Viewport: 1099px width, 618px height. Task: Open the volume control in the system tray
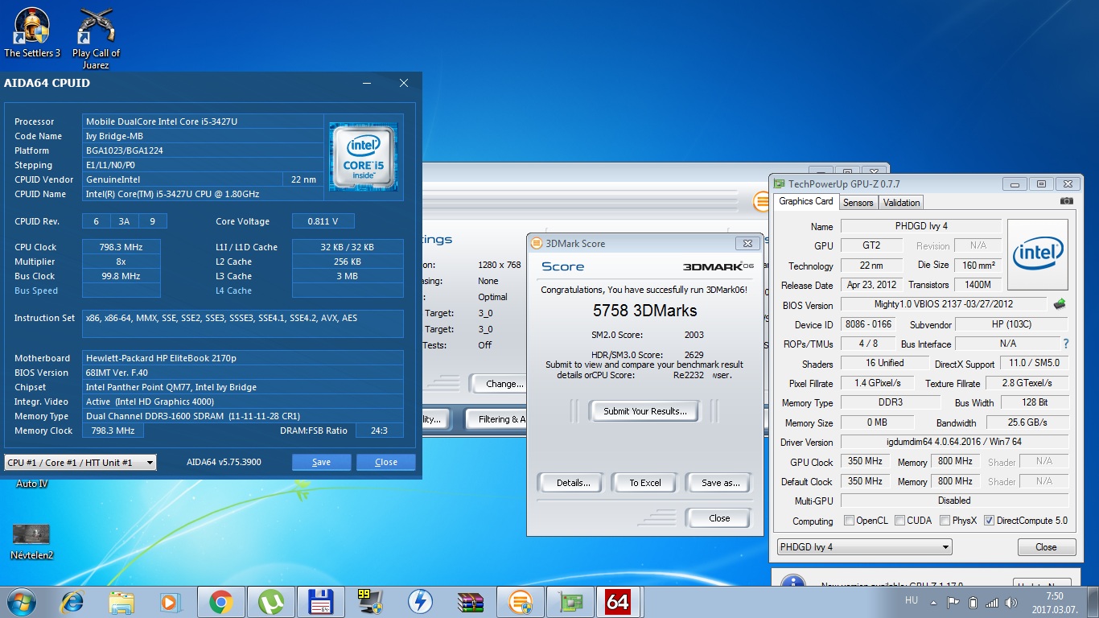(1011, 602)
